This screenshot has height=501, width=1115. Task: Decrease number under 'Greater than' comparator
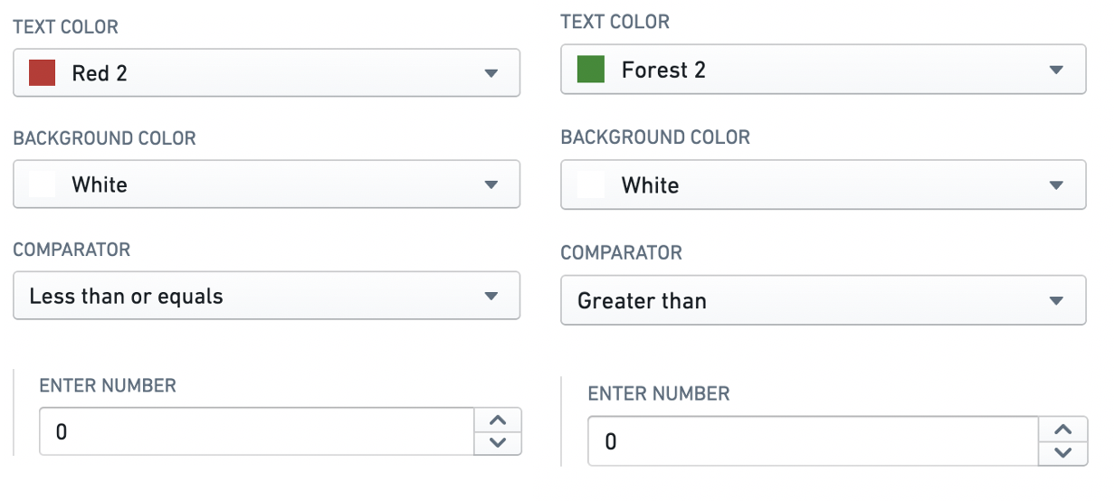[x=1063, y=453]
